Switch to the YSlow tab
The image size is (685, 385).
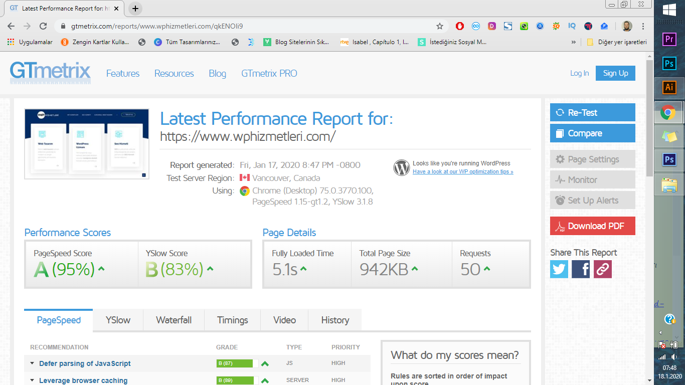click(118, 320)
